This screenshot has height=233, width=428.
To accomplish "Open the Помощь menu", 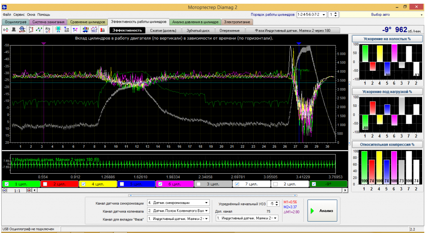I will click(x=43, y=15).
